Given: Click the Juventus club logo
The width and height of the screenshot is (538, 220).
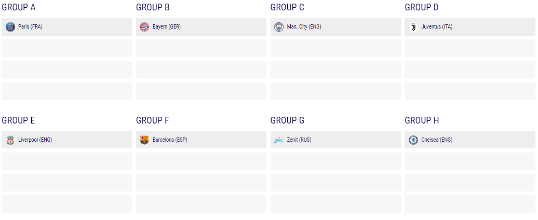Looking at the screenshot, I should 413,27.
